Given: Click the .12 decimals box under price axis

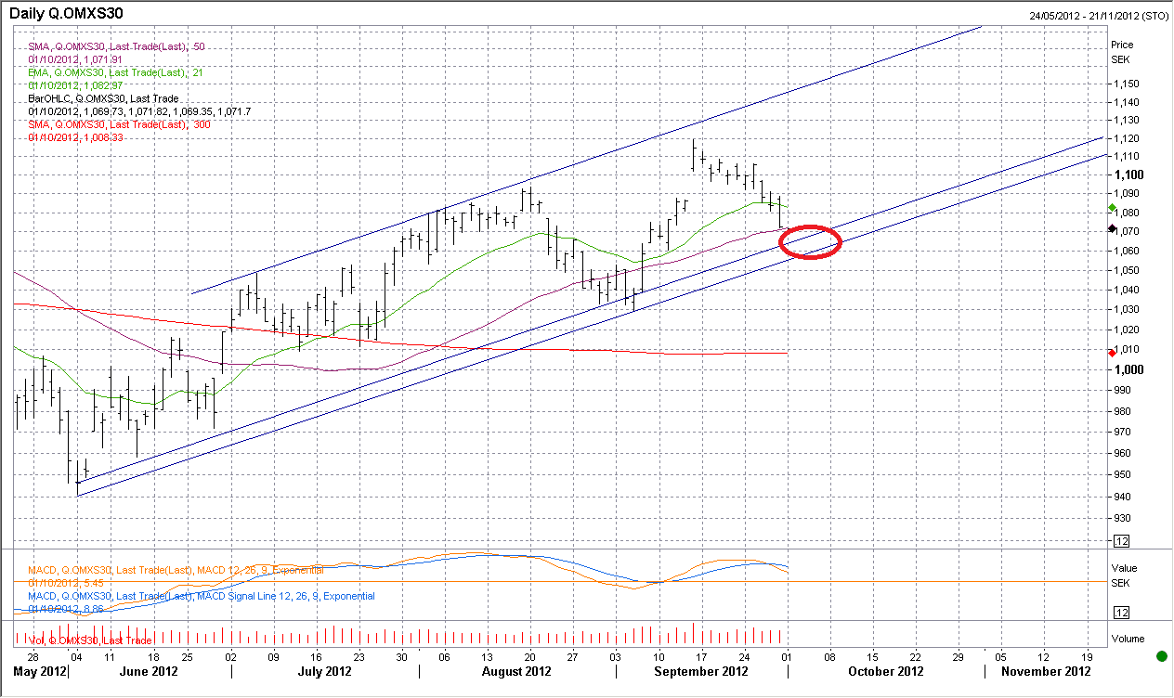Looking at the screenshot, I should [x=1121, y=541].
